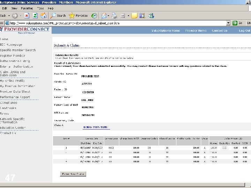Open My Online Profile sidebar link
The height and width of the screenshot is (188, 251).
12,81
